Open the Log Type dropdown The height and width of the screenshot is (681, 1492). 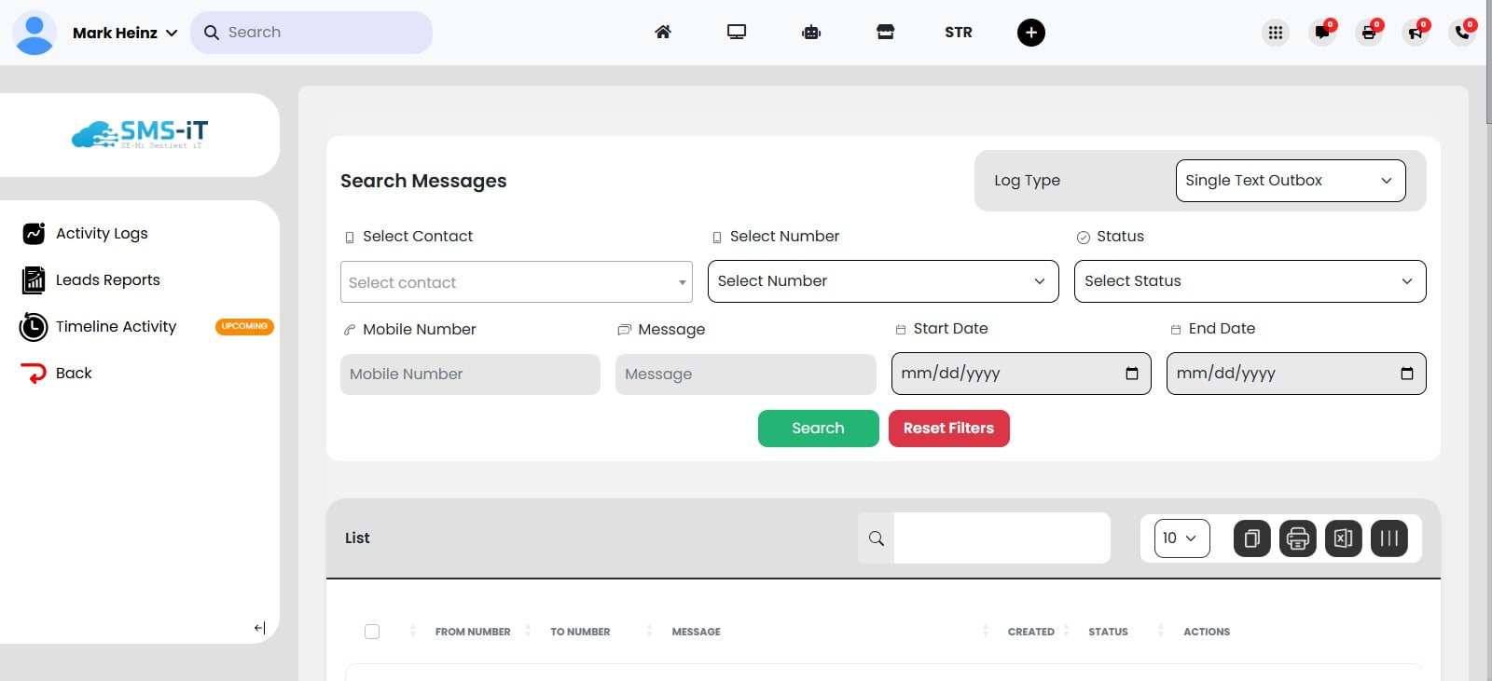(x=1291, y=180)
